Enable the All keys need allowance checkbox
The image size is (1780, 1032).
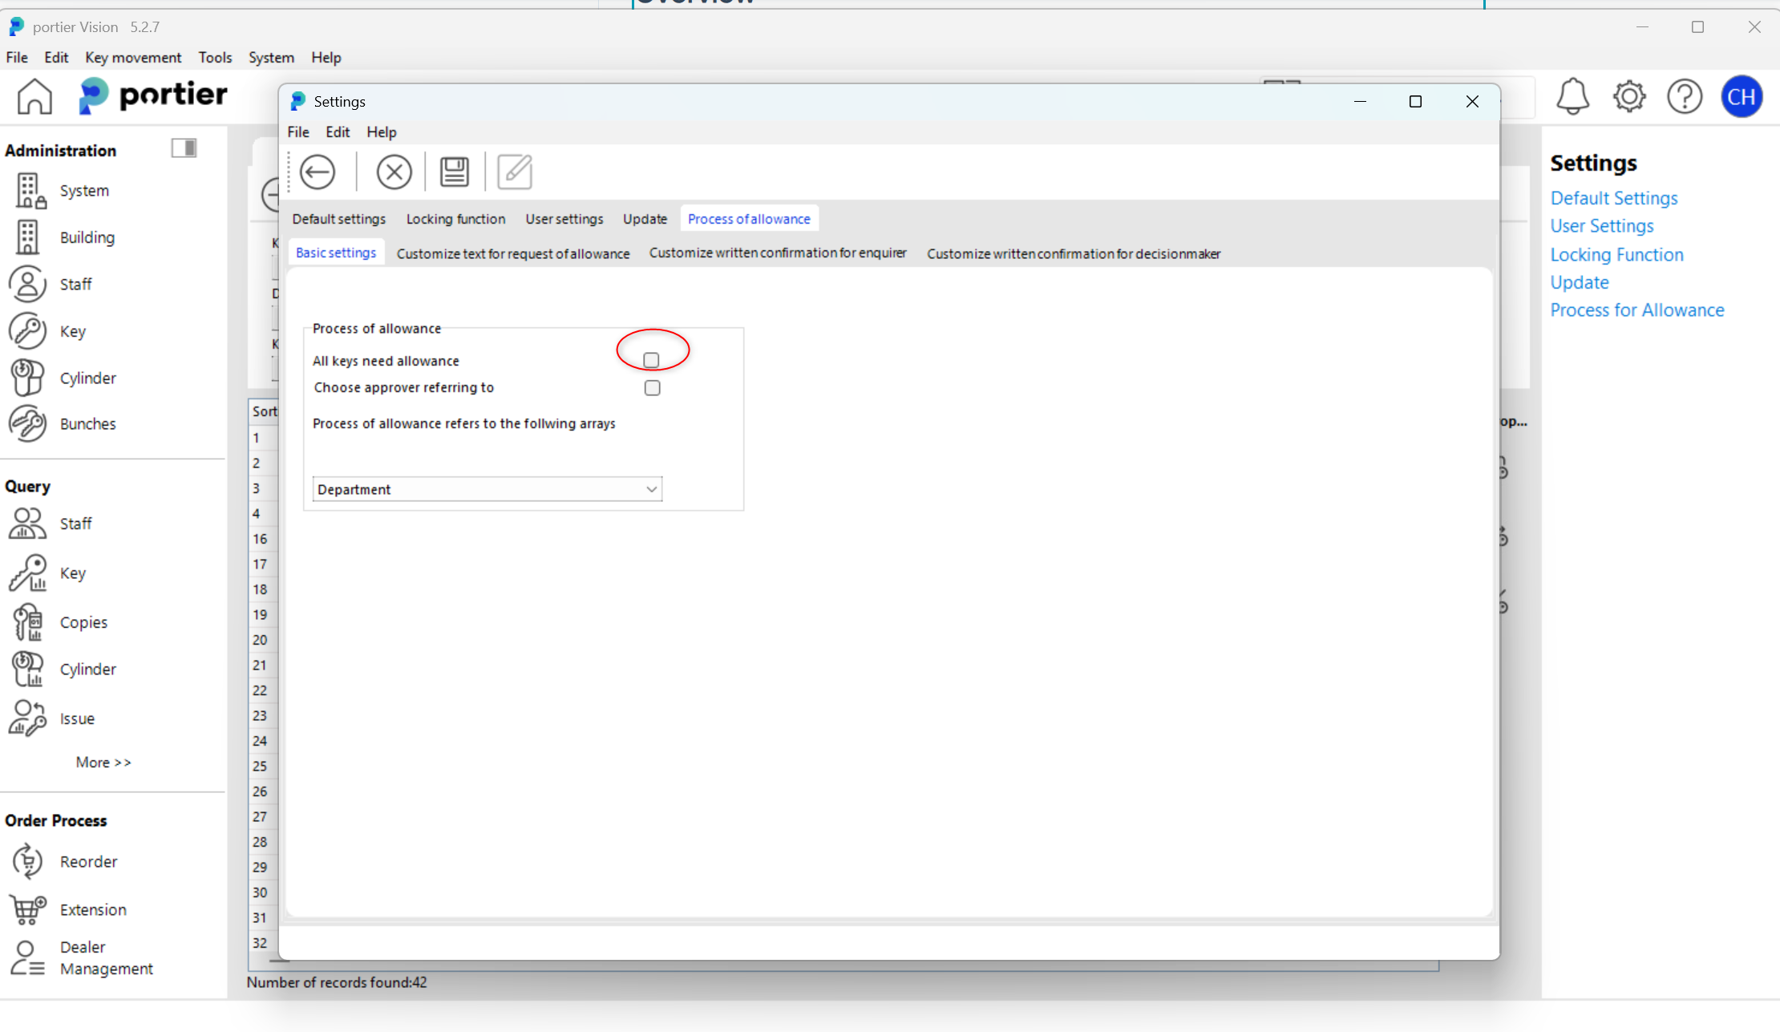[651, 360]
